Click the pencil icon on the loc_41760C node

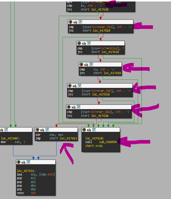2,130
